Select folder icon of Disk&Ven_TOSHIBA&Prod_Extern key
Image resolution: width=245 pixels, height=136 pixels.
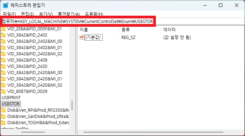point(3,123)
